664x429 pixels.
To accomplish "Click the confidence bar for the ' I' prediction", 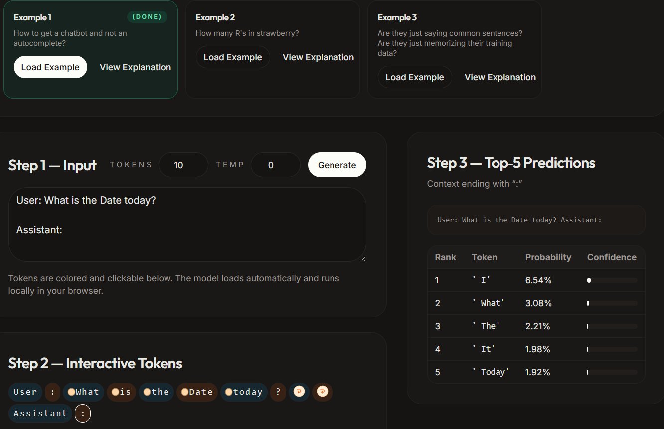I will [612, 280].
